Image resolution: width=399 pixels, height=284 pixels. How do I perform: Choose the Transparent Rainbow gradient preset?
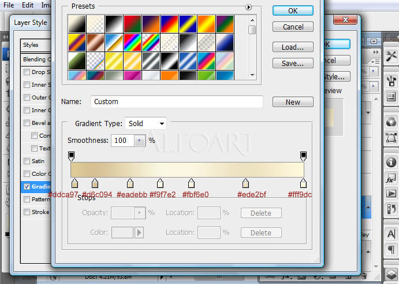[151, 43]
